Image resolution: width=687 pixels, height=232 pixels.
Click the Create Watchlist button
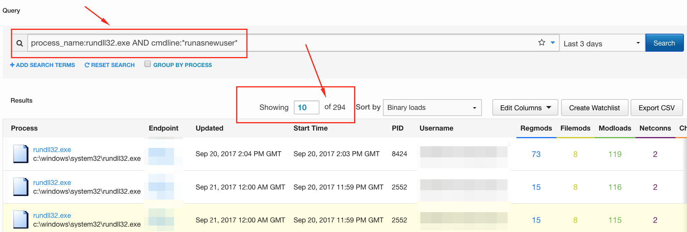pyautogui.click(x=594, y=108)
